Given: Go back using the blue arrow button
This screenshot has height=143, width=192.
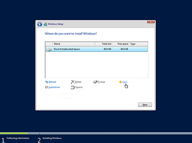Looking at the screenshot, I should pos(40,24).
